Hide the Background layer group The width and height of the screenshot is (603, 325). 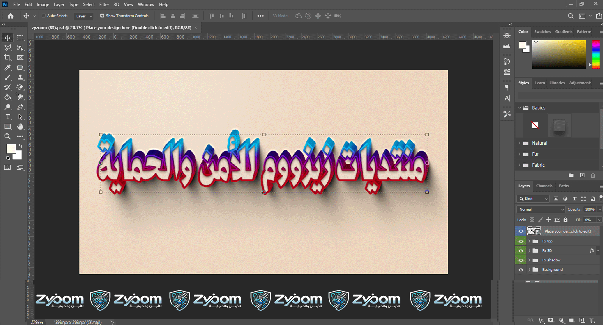point(521,270)
